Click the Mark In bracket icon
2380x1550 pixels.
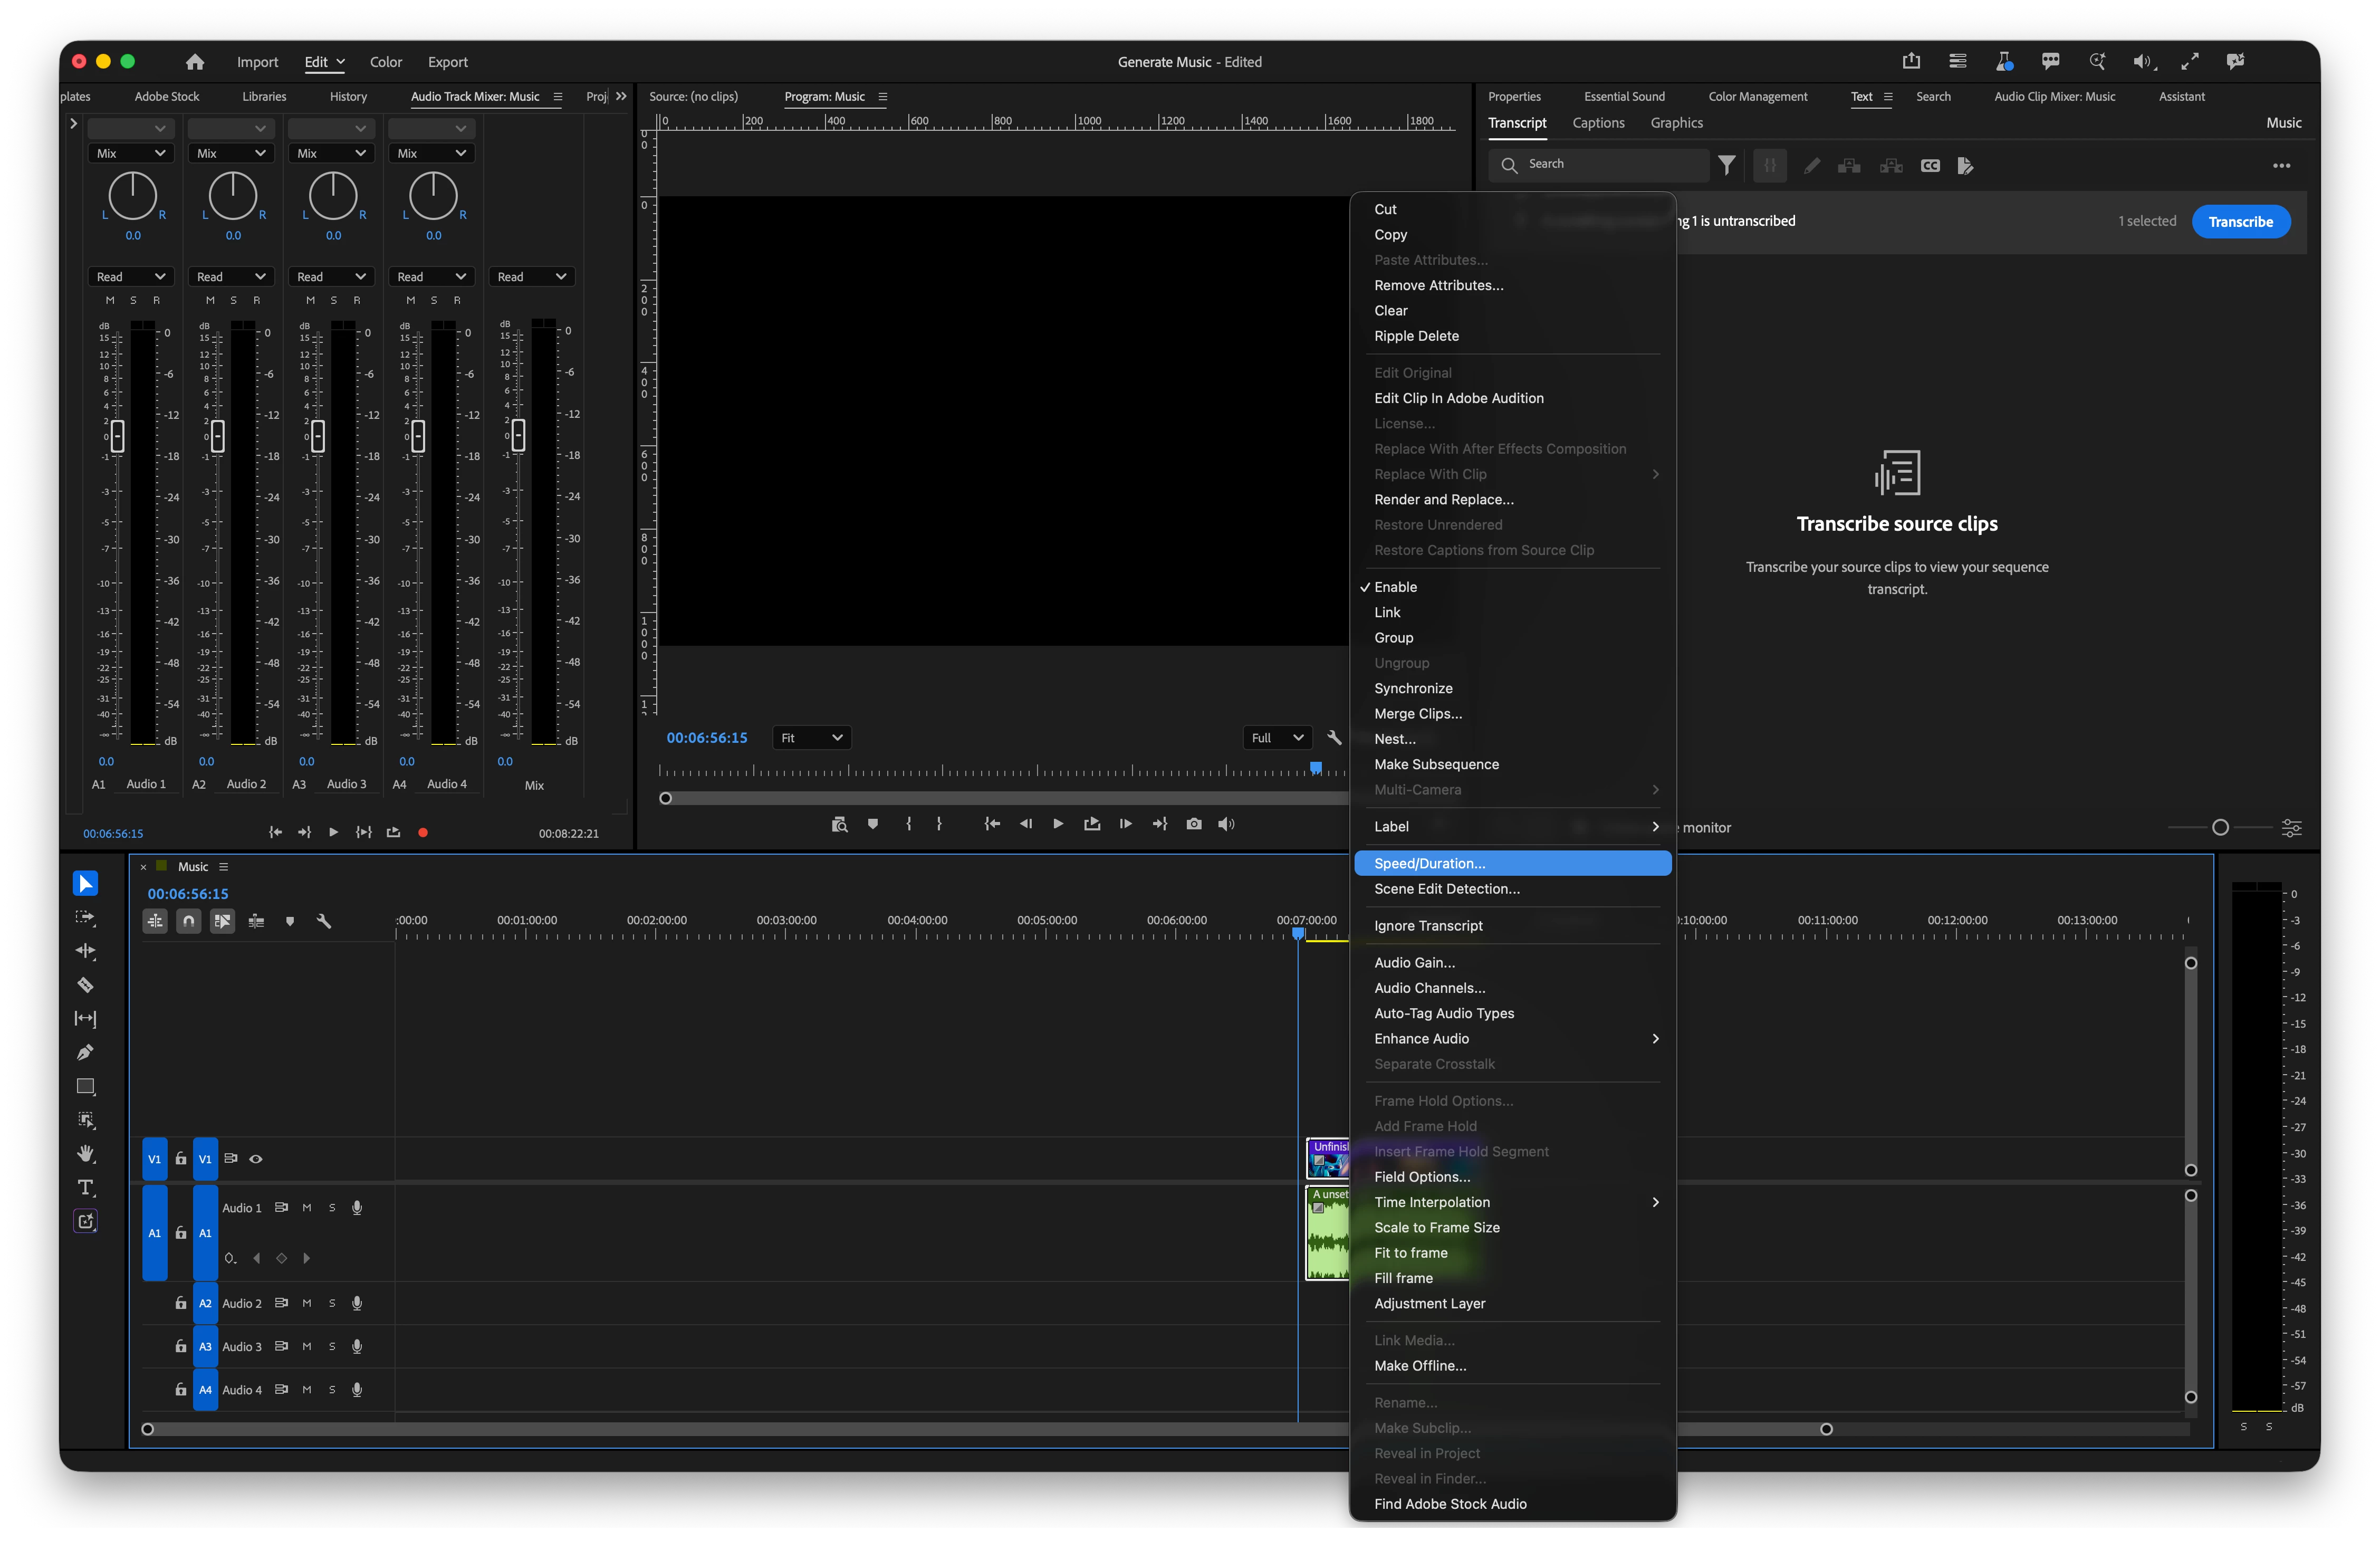click(x=909, y=824)
